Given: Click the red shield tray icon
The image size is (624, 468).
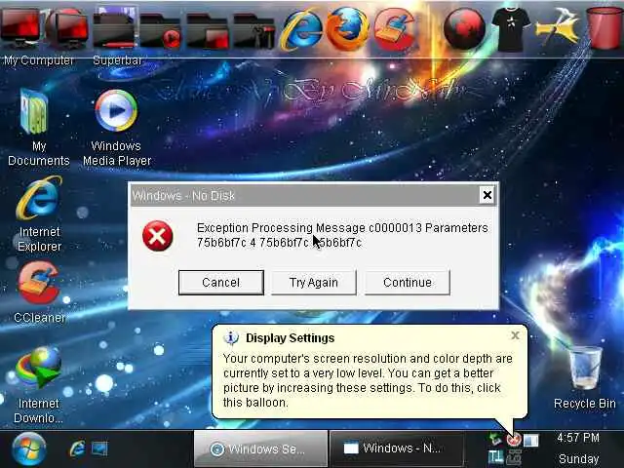Looking at the screenshot, I should [x=514, y=440].
